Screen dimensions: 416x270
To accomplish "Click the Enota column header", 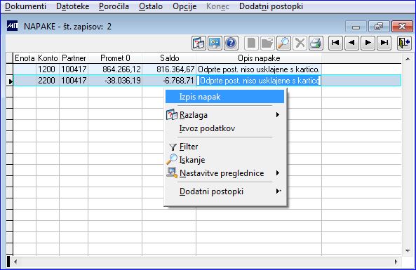I will (x=25, y=58).
